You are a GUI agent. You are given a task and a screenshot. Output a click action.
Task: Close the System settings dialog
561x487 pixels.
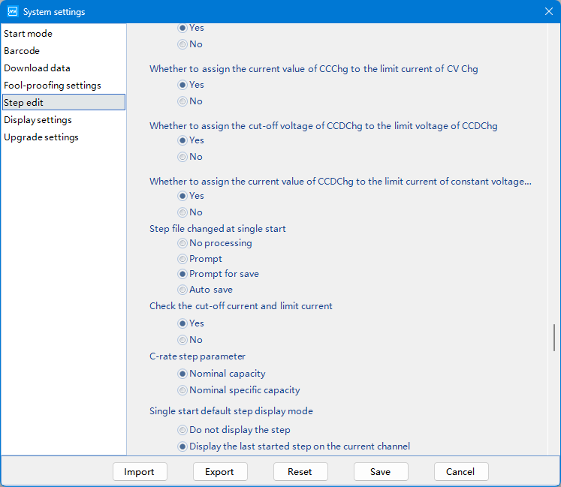pyautogui.click(x=549, y=11)
